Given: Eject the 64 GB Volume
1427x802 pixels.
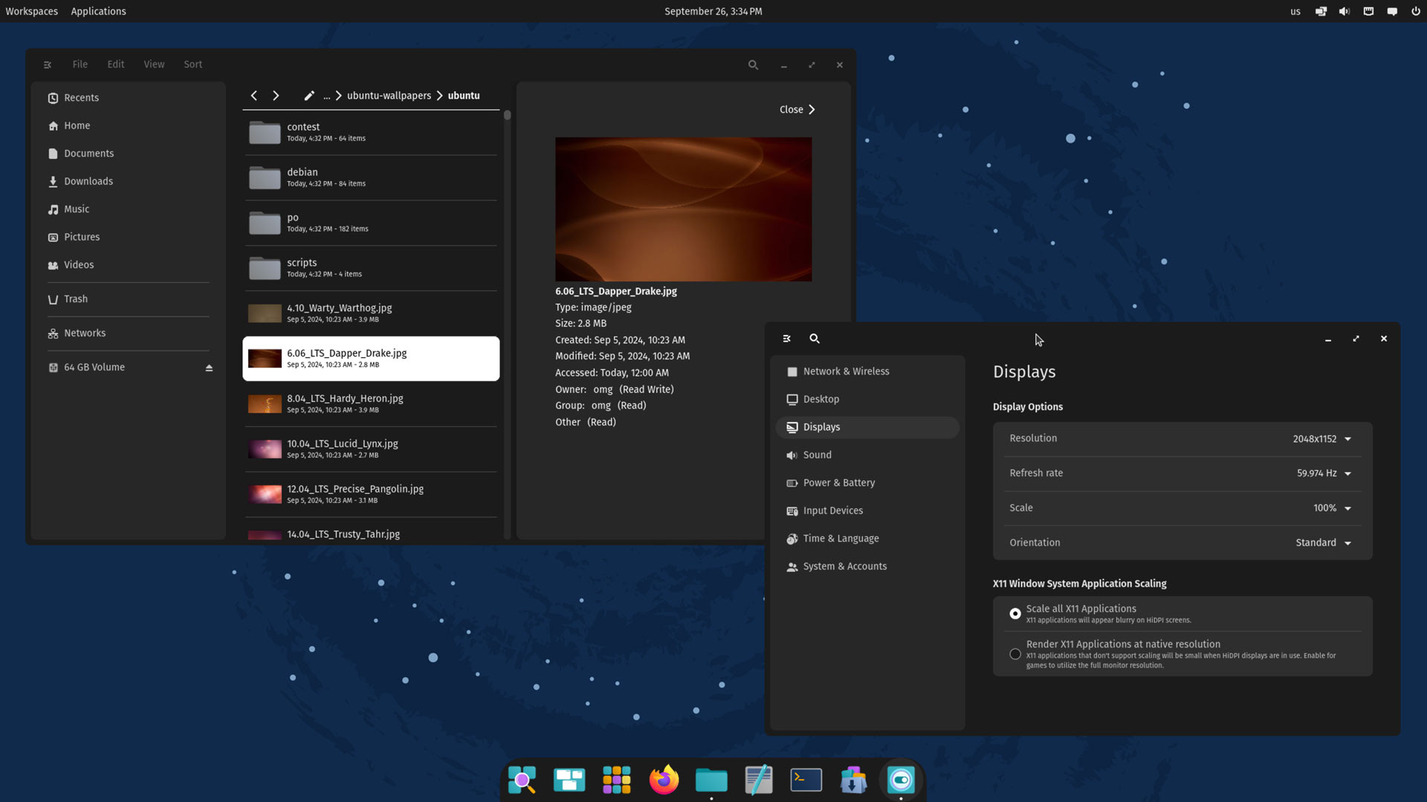Looking at the screenshot, I should click(209, 368).
